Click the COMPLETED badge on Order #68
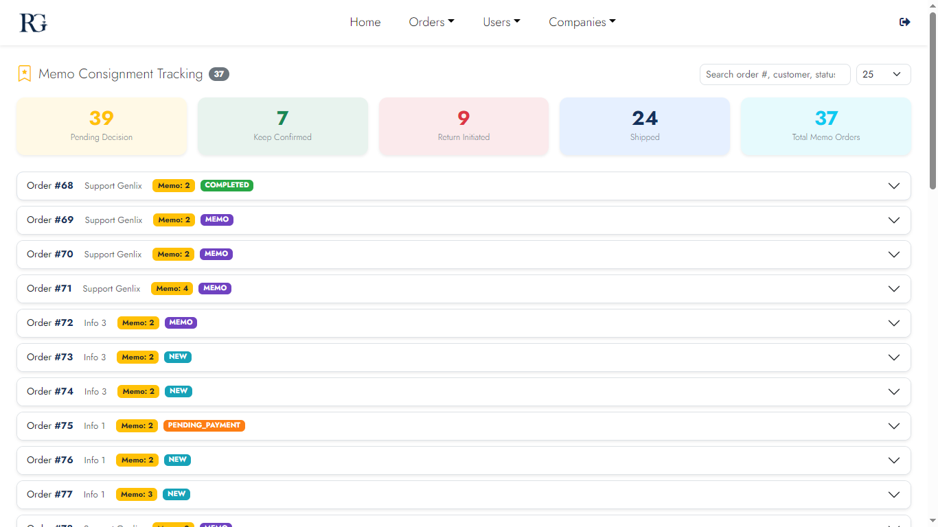This screenshot has width=938, height=527. [227, 185]
